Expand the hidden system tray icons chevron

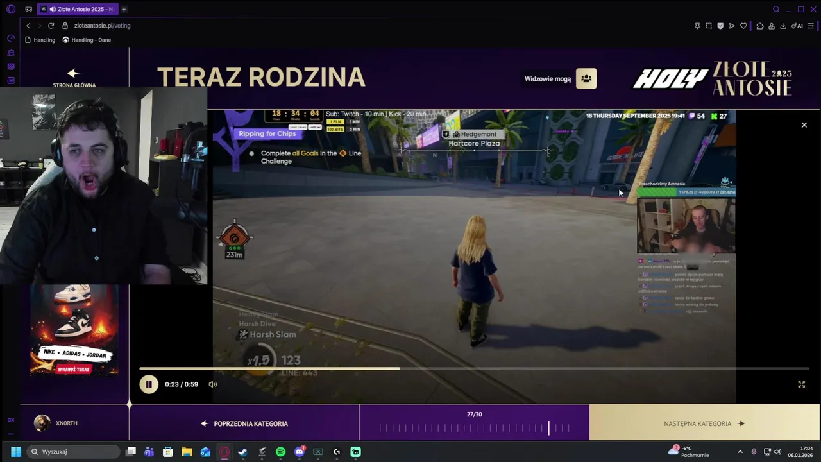[x=740, y=452]
